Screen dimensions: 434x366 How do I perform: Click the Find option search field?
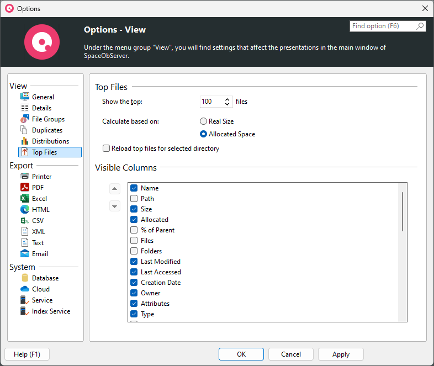point(383,26)
